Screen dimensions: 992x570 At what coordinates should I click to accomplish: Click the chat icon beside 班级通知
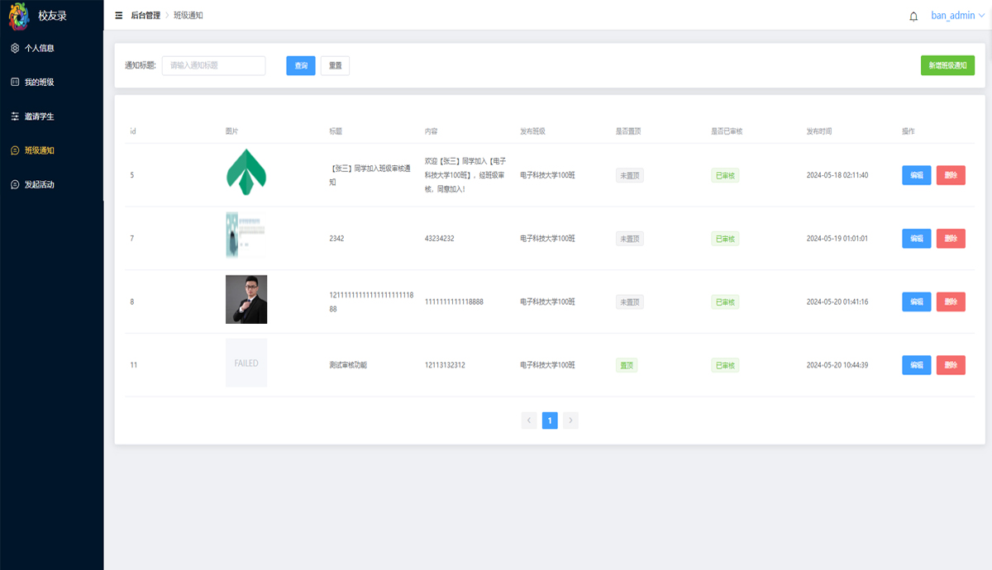15,150
